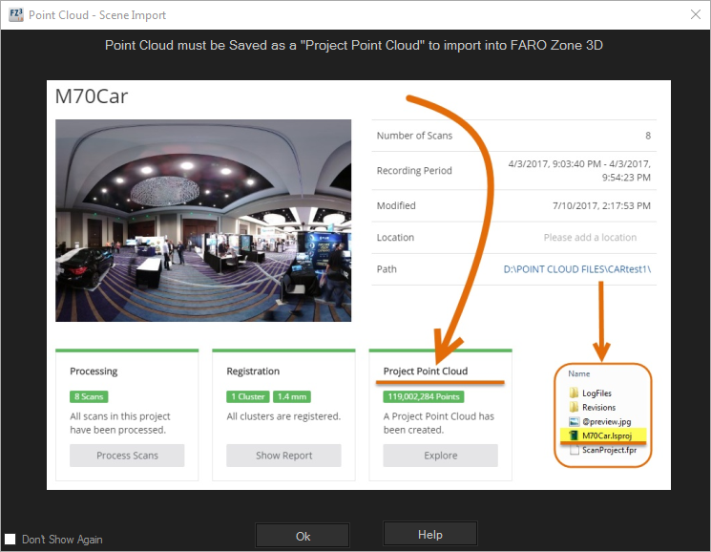Click the ScanProject.fpr file icon

pos(575,450)
